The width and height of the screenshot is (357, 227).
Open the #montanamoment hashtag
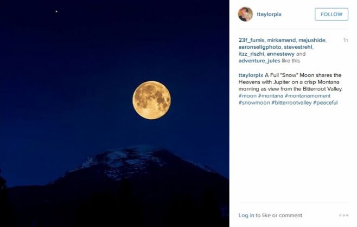point(308,96)
